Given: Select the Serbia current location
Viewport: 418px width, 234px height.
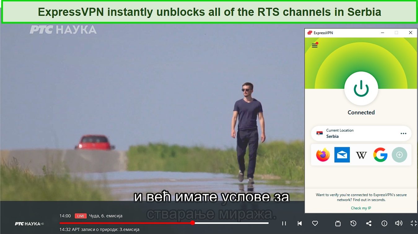Looking at the screenshot, I should pyautogui.click(x=361, y=134).
